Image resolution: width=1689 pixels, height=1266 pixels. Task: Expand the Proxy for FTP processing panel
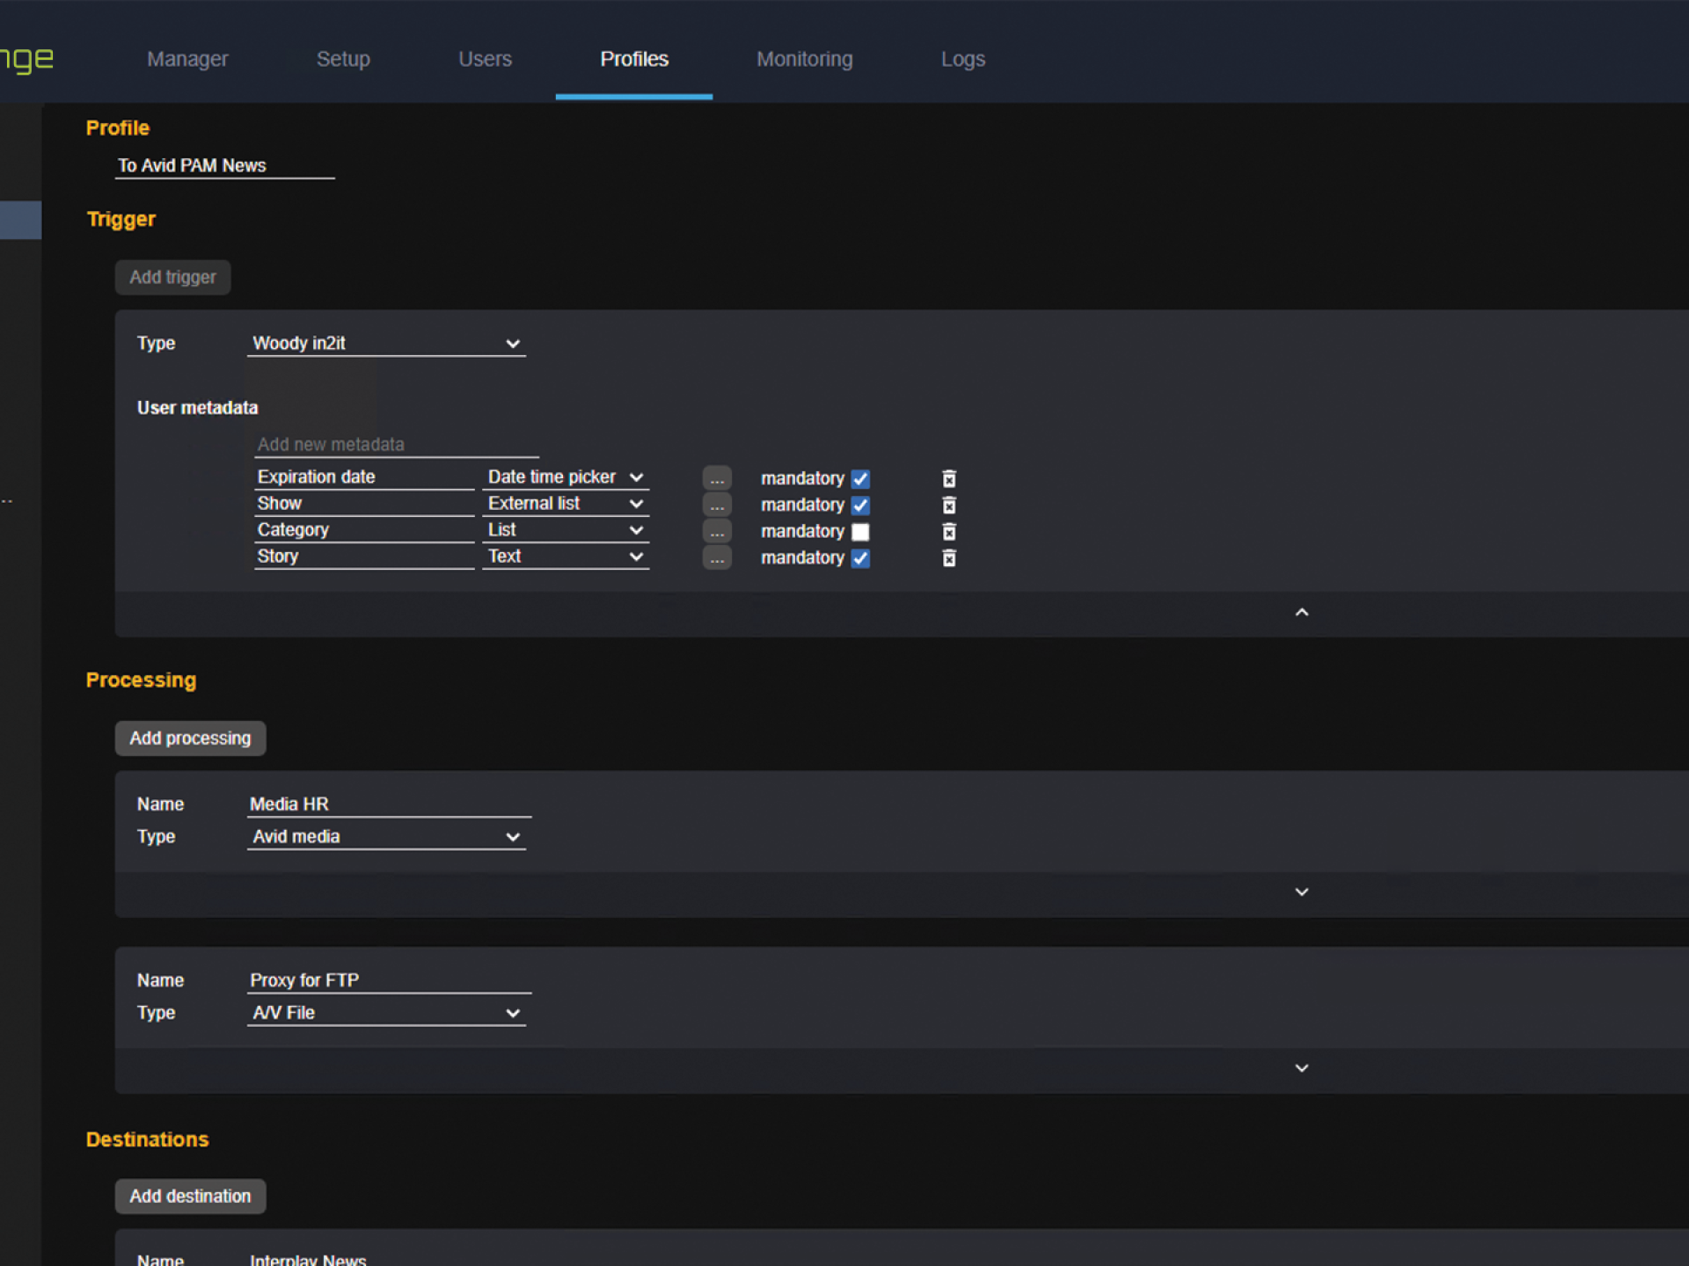coord(1302,1067)
